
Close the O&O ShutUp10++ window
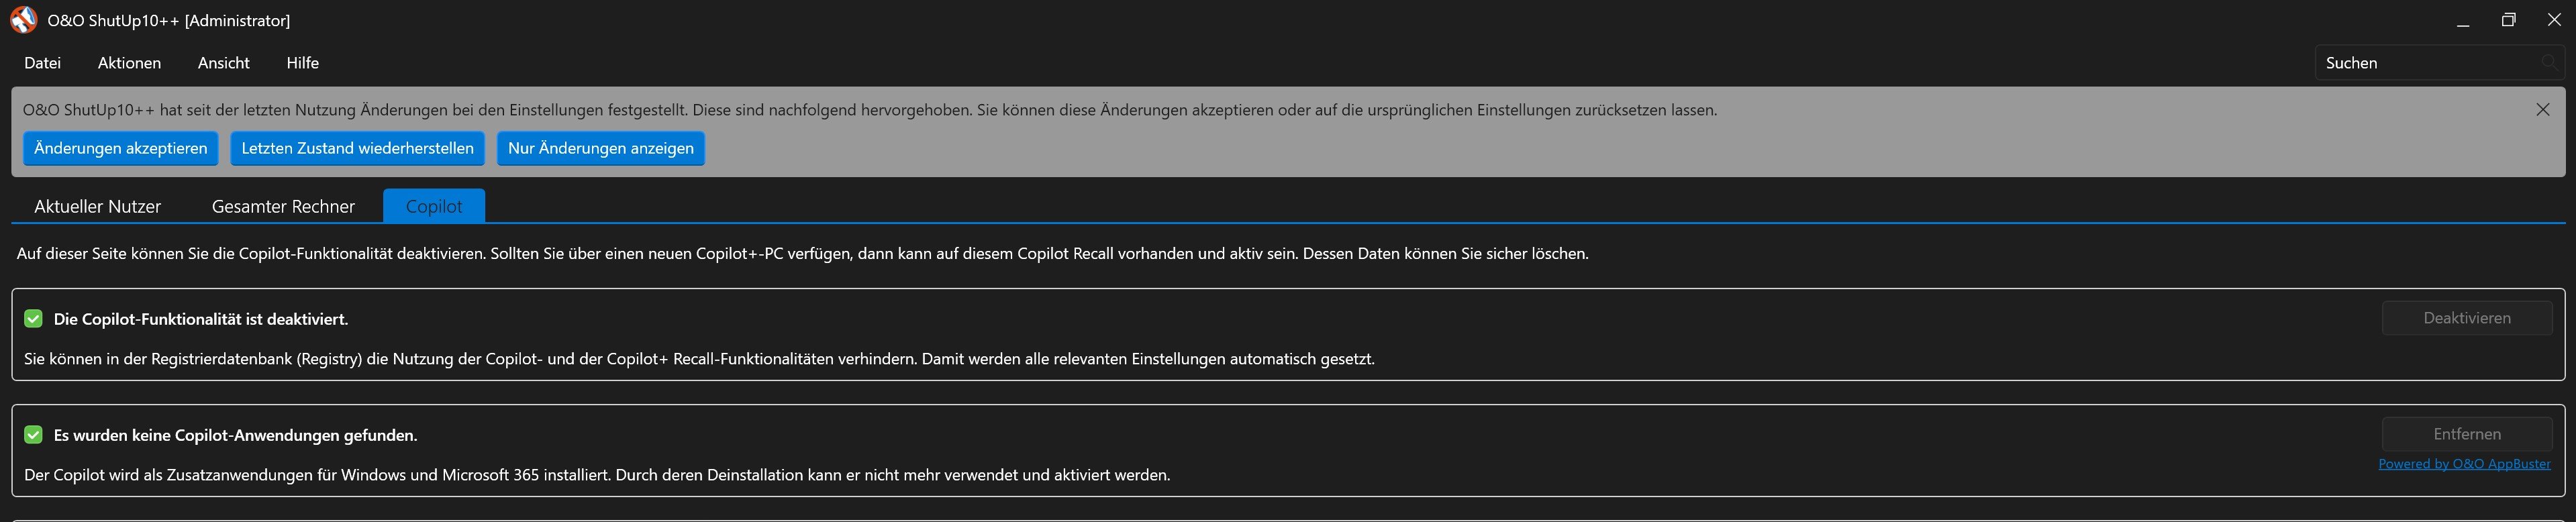tap(2554, 20)
